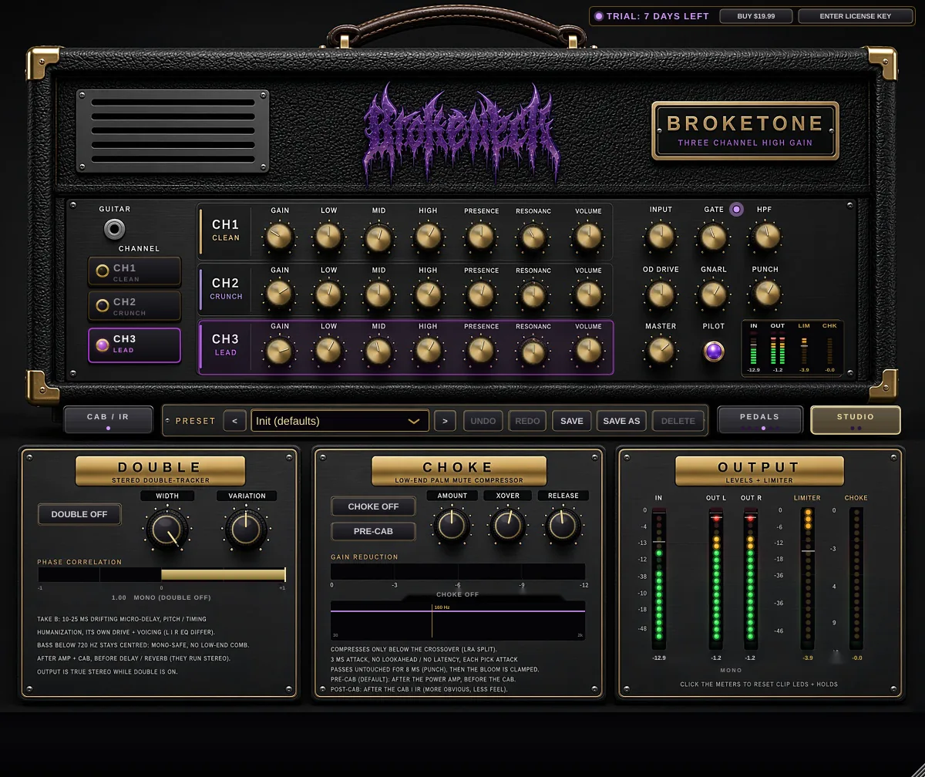
Task: Click the Double Variation knob
Action: (246, 529)
